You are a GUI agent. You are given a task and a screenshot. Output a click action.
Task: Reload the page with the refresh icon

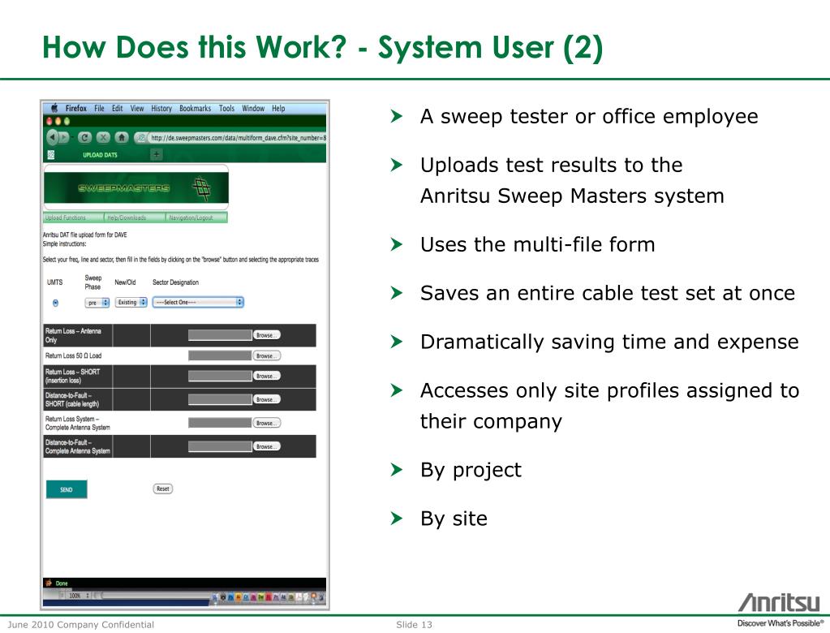coord(84,138)
